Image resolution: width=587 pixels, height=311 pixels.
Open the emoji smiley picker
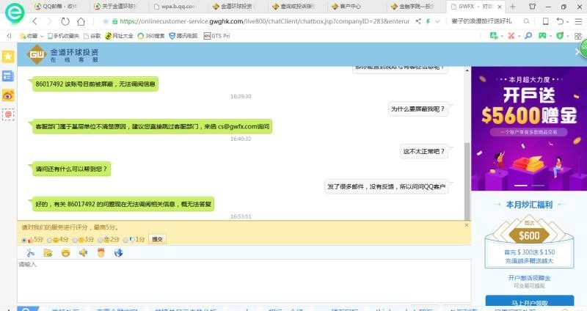[x=65, y=252]
